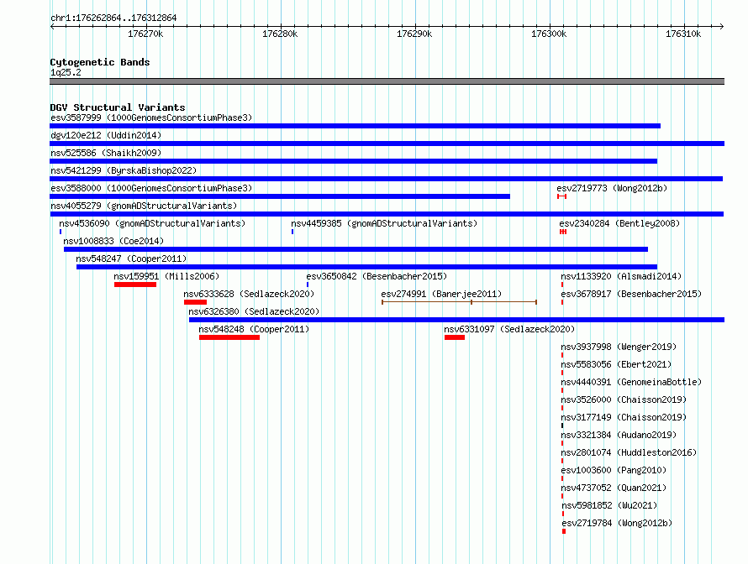
Task: Click the red marker under esv2719784
Action: pyautogui.click(x=564, y=531)
